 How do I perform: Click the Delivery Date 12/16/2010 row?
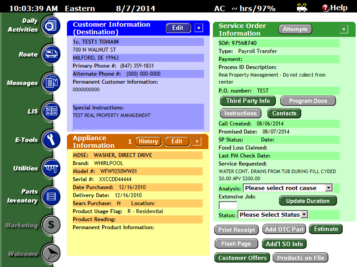point(137,195)
